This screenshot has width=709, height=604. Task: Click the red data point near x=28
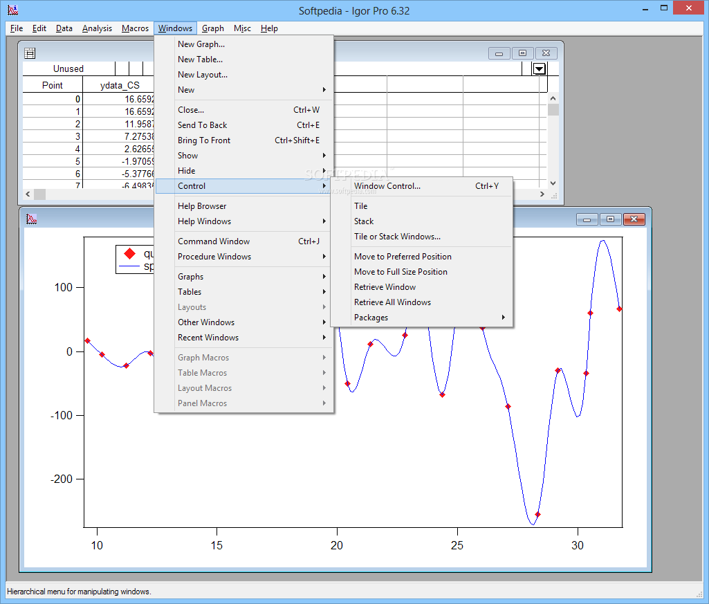[x=537, y=515]
